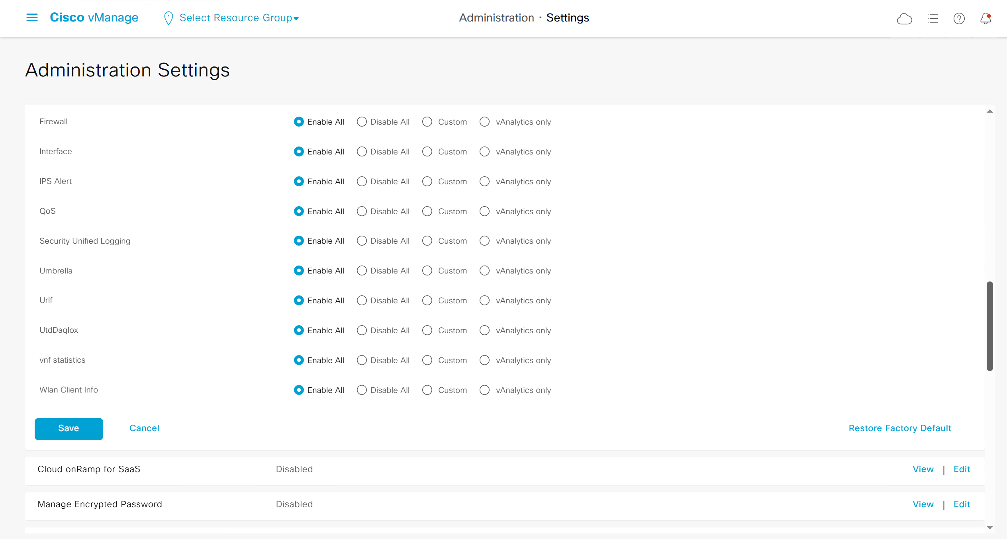Click the Save button
1007x539 pixels.
pos(69,429)
